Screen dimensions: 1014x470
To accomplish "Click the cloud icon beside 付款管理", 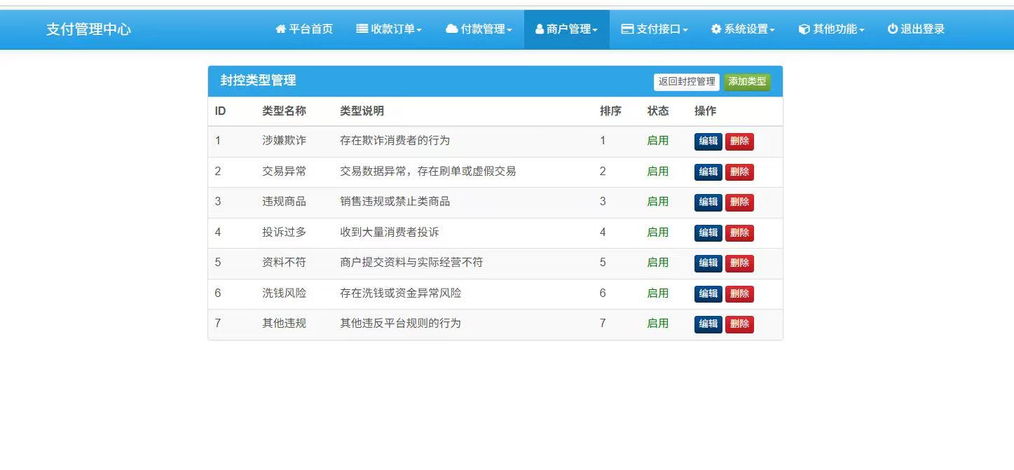I will point(452,29).
